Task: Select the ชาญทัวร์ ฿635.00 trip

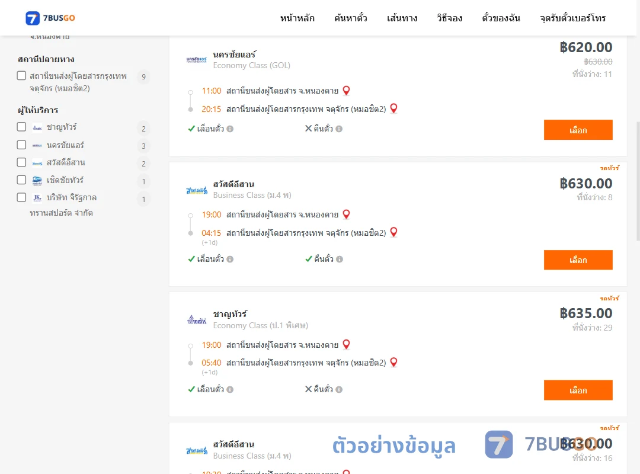Action: pyautogui.click(x=578, y=390)
